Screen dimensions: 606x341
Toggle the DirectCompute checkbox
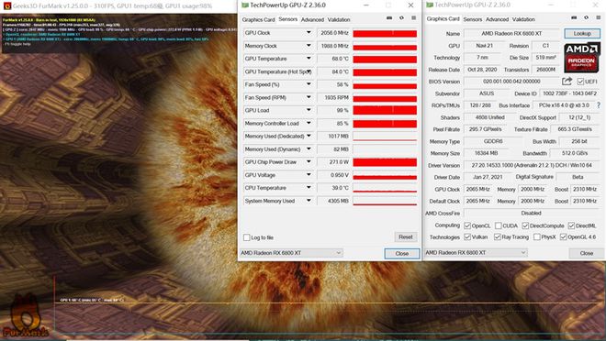525,225
